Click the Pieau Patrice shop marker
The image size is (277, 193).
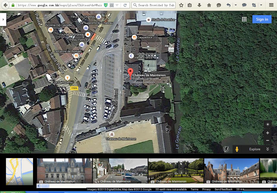[x=82, y=45]
